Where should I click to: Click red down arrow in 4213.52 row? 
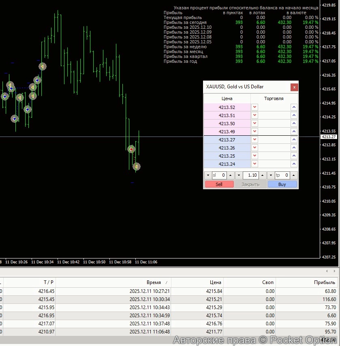254,107
